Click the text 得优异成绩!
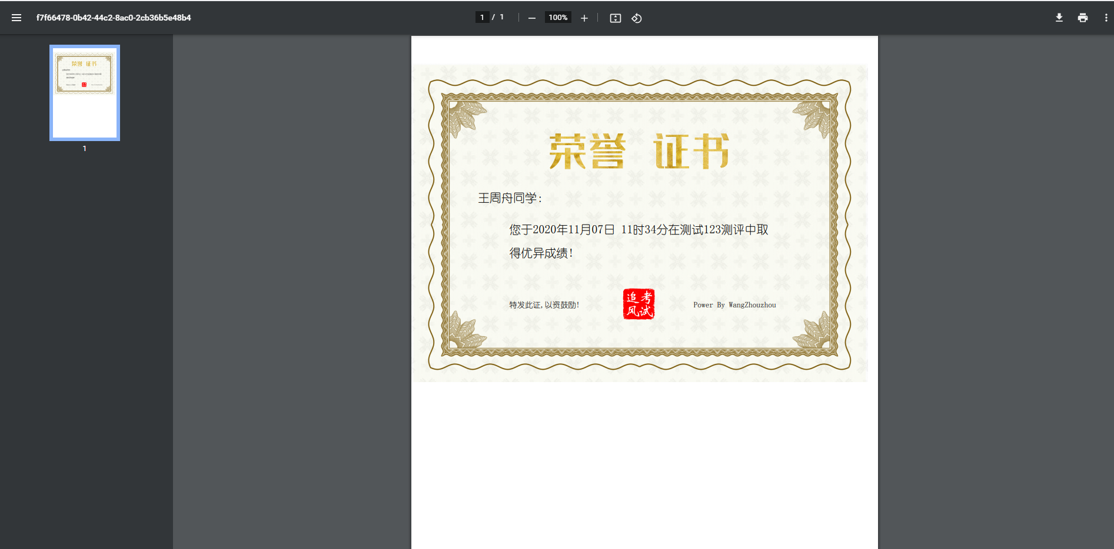Viewport: 1114px width, 549px height. pos(541,253)
